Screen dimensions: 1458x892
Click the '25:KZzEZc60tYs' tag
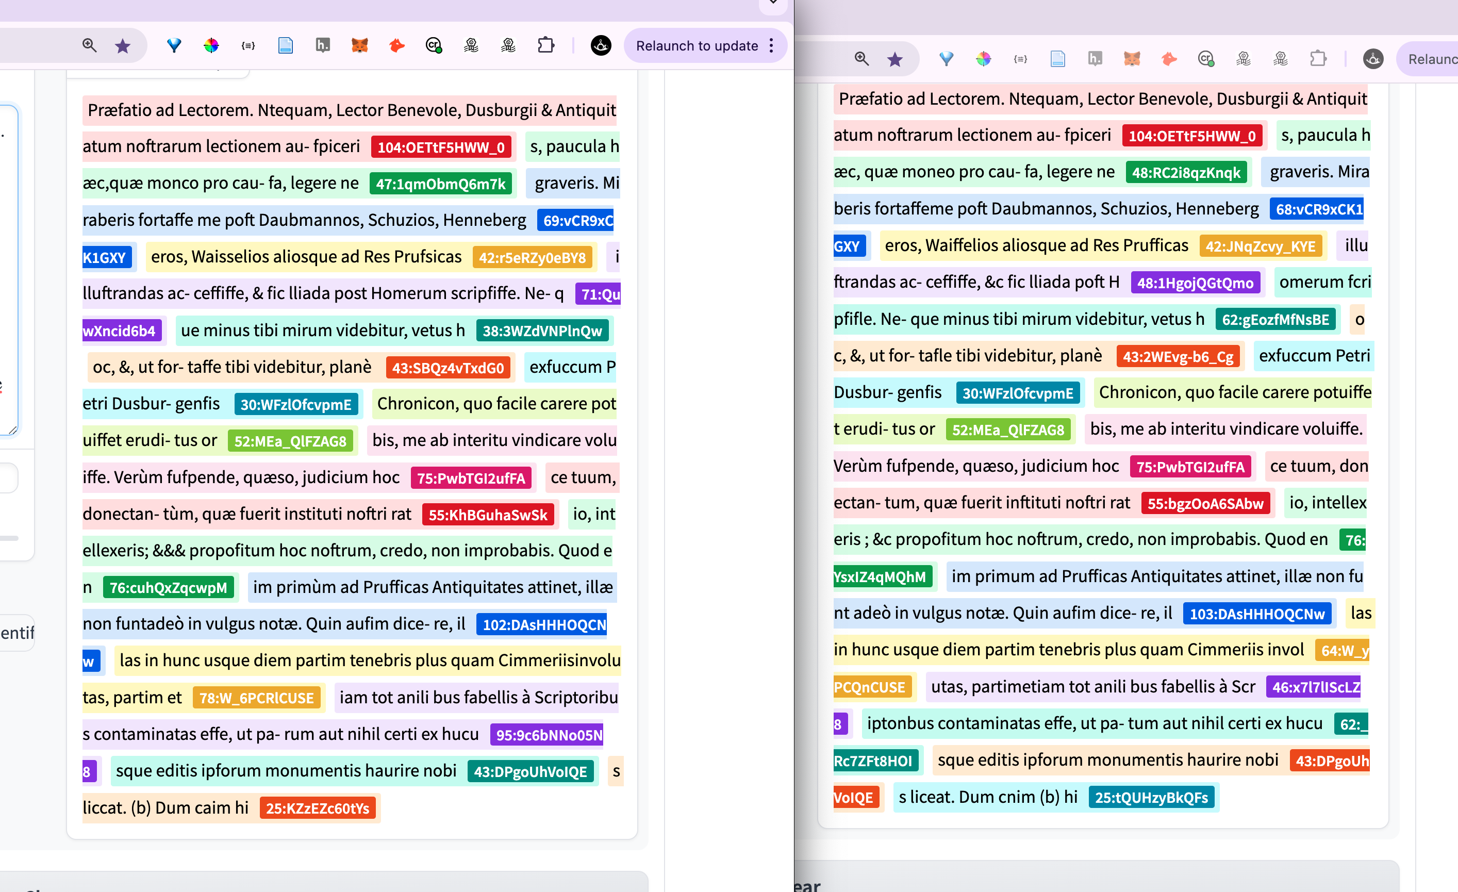[x=318, y=808]
